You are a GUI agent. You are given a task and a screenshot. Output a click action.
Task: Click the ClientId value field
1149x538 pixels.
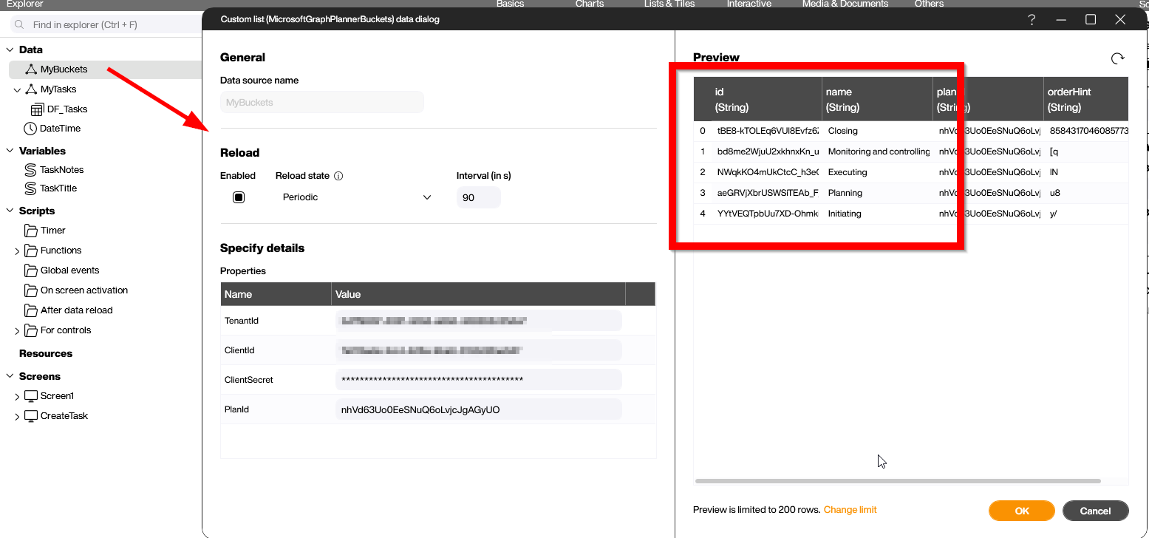coord(478,350)
